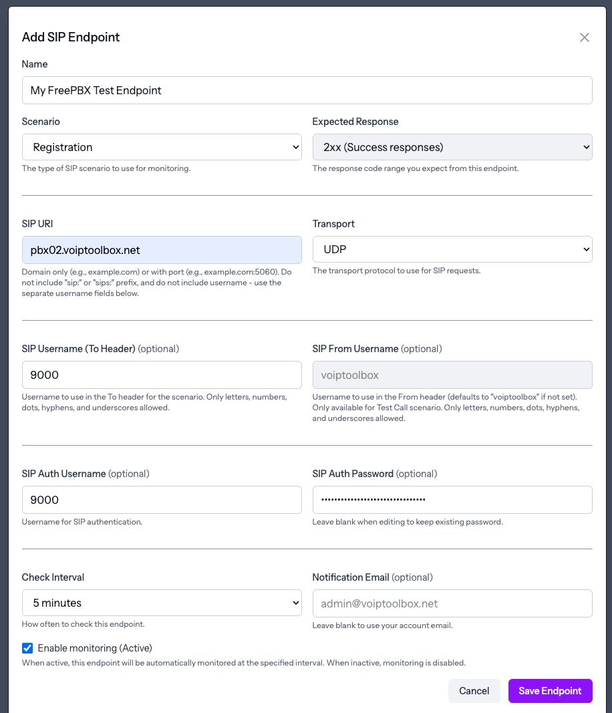Viewport: 612px width, 713px height.
Task: Open the Scenario dropdown showing Registration
Action: pyautogui.click(x=162, y=146)
